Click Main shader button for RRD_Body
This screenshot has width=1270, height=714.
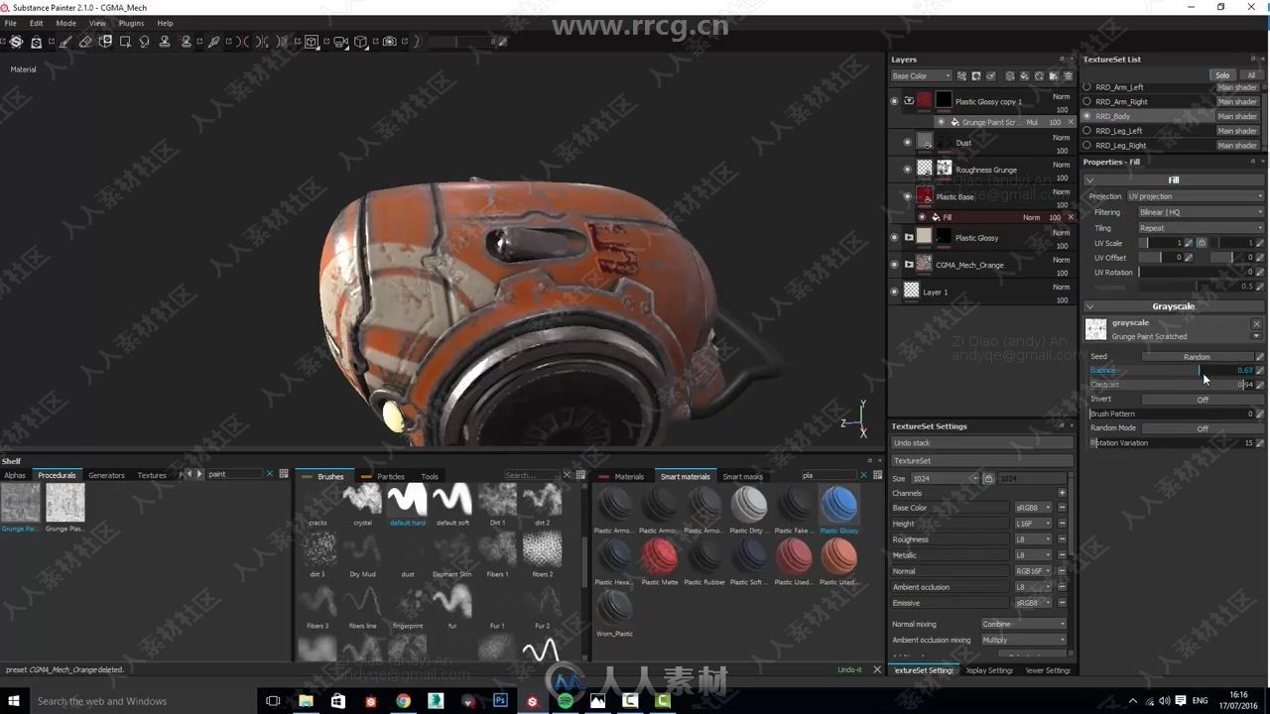coord(1237,116)
